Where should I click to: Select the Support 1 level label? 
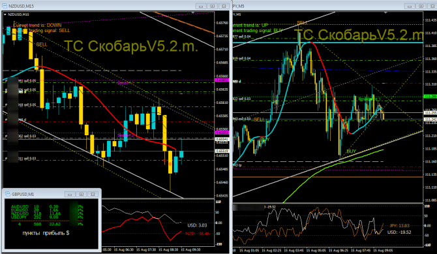point(125,83)
